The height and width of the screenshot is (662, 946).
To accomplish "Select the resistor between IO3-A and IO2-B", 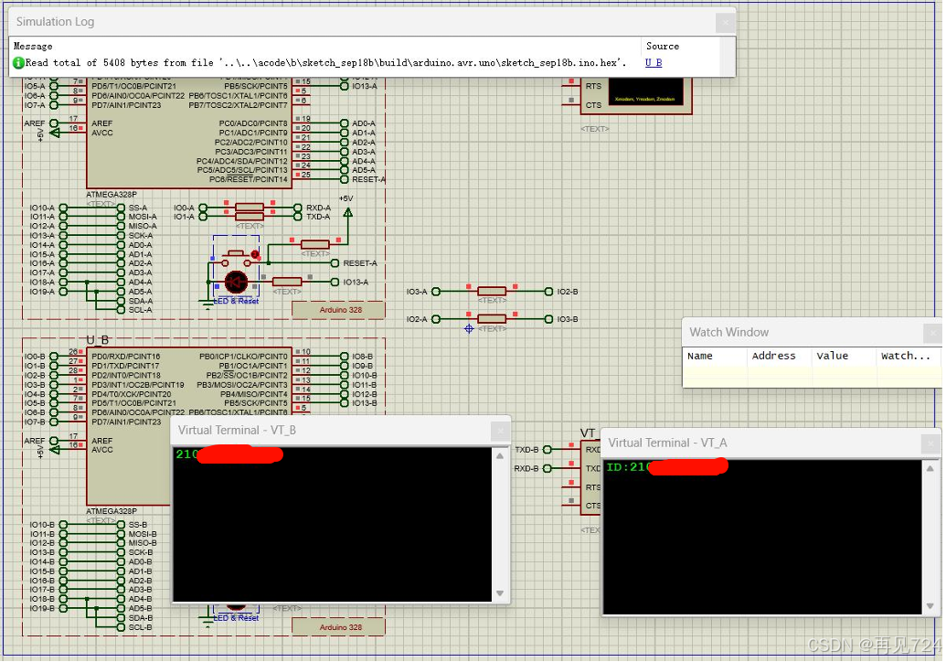I will [x=492, y=292].
